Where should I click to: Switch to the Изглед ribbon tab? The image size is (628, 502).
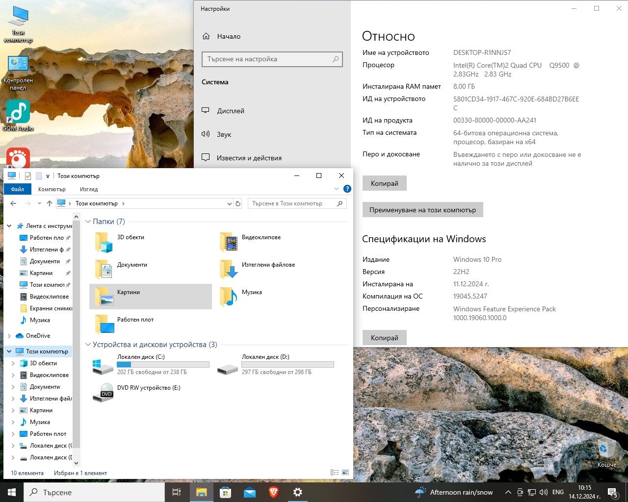point(89,189)
